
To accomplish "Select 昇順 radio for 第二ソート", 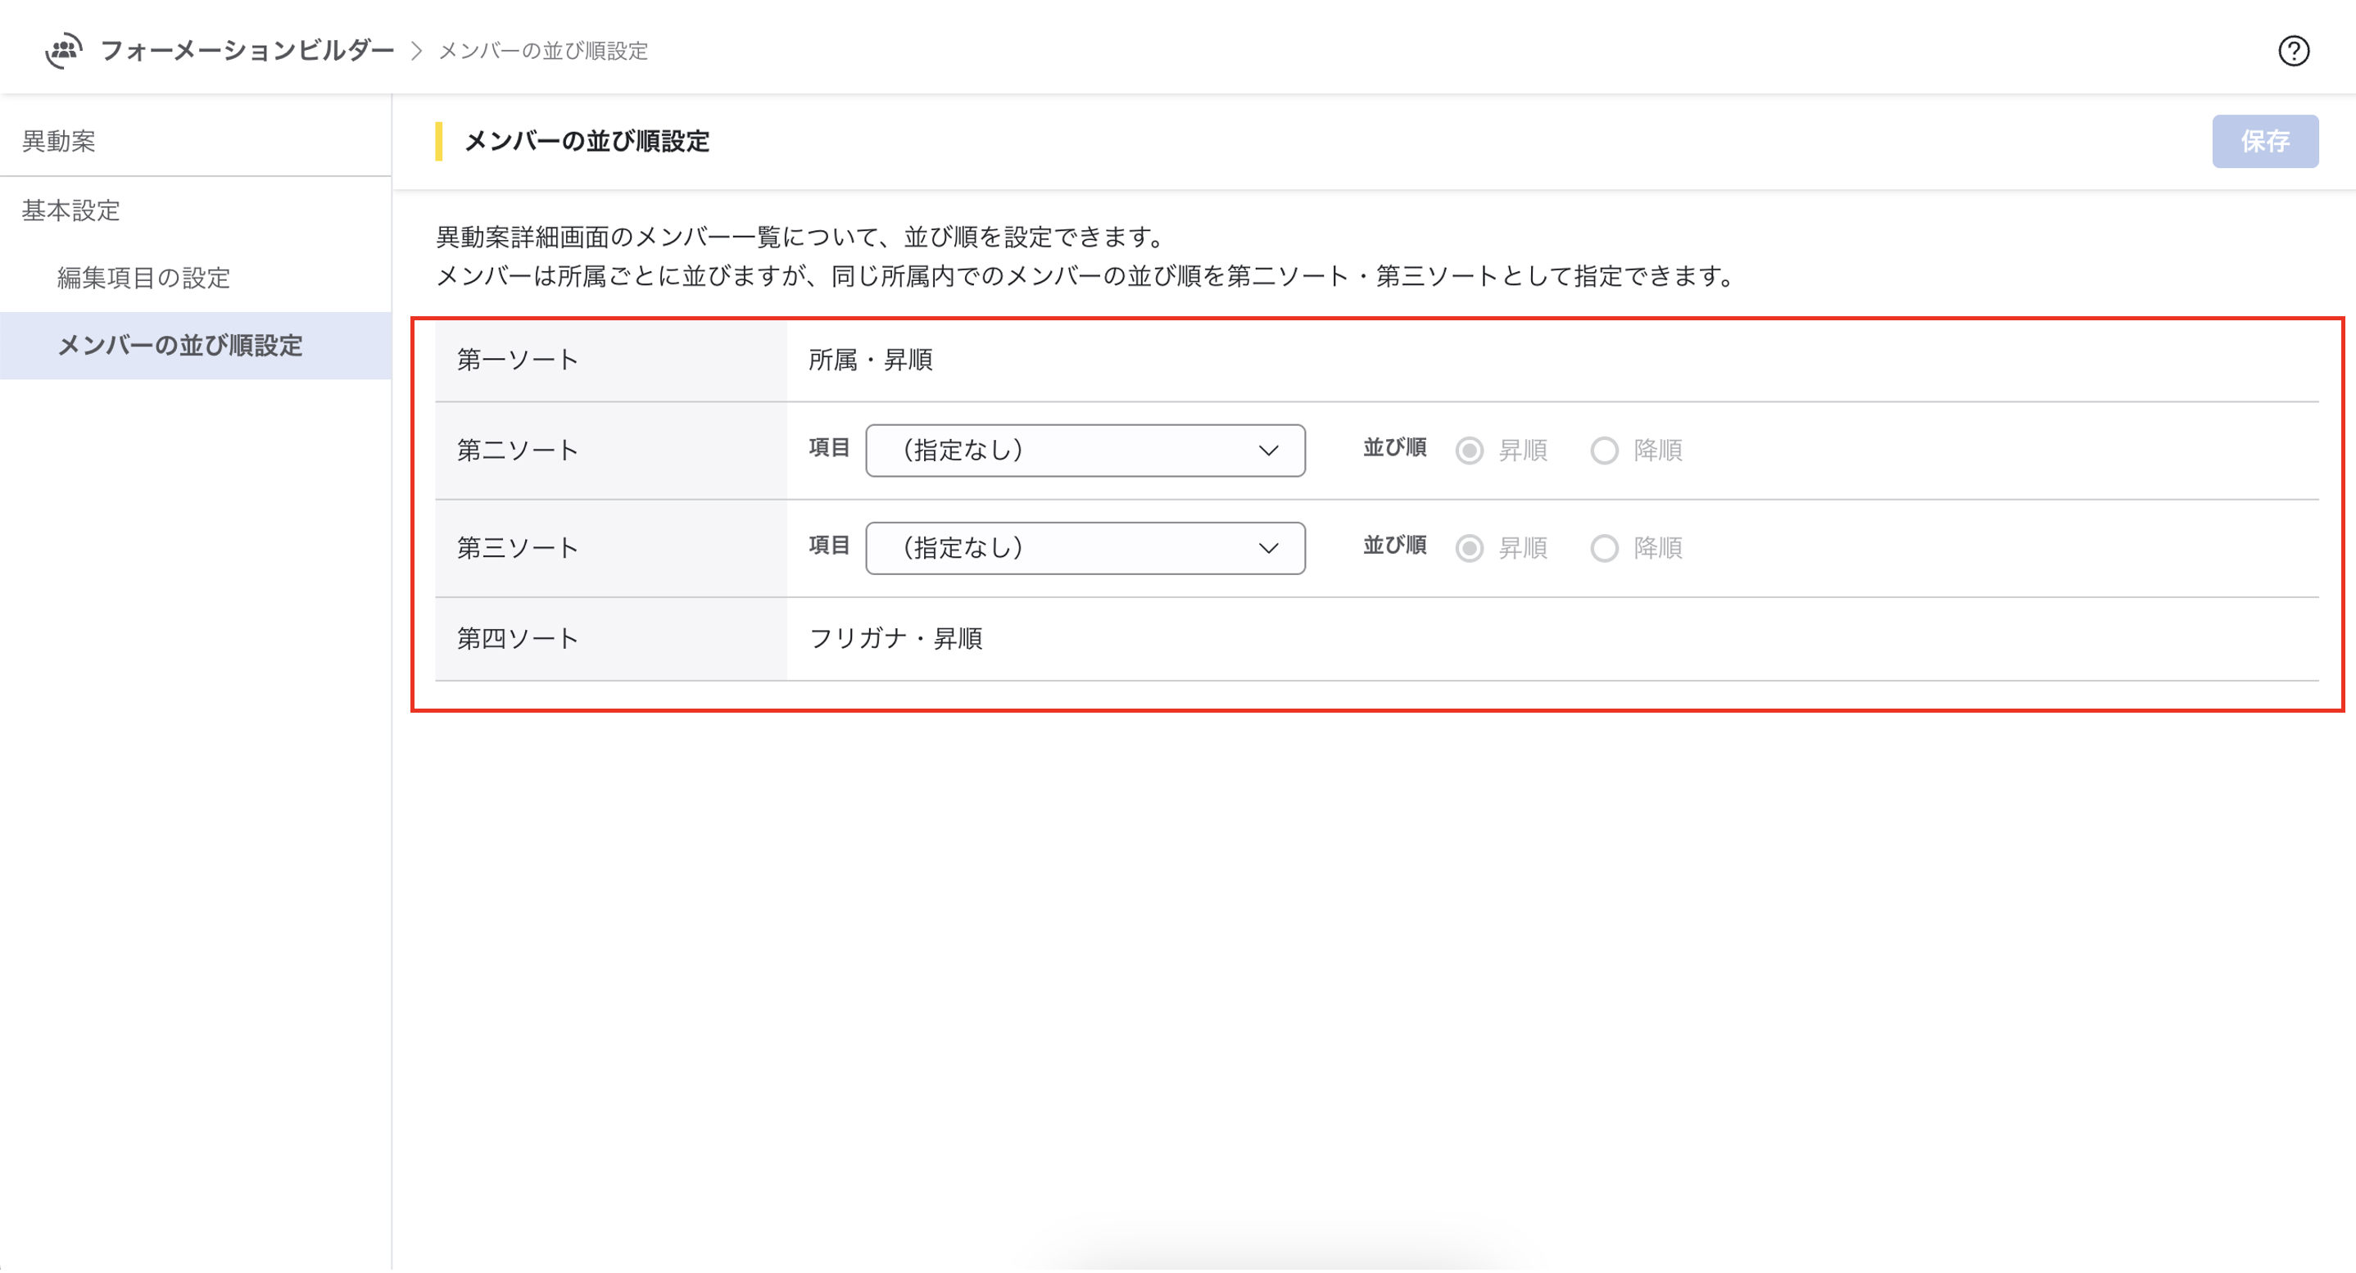I will [1470, 451].
